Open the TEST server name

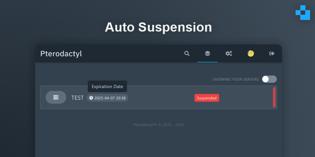click(x=77, y=98)
